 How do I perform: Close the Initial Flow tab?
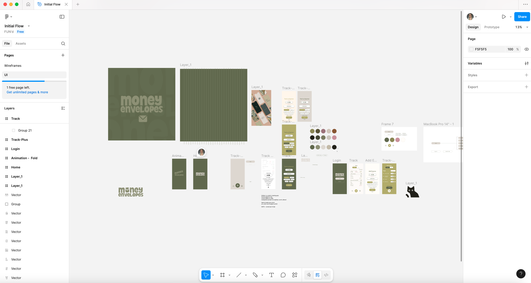click(66, 4)
